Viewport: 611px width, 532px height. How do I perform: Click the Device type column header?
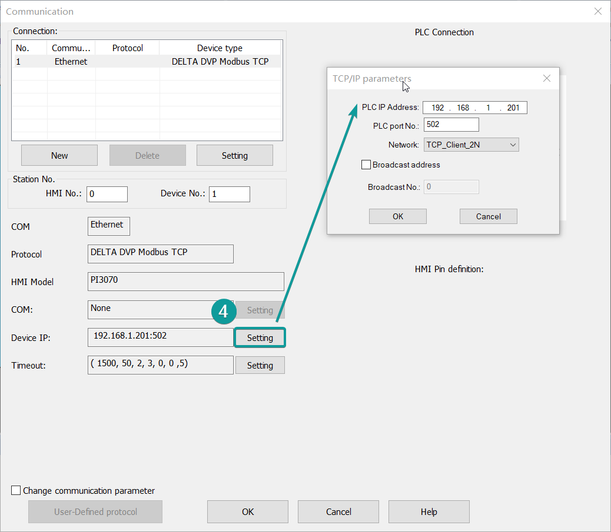[220, 48]
